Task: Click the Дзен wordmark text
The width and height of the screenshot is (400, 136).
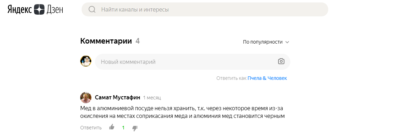Action: (x=55, y=10)
